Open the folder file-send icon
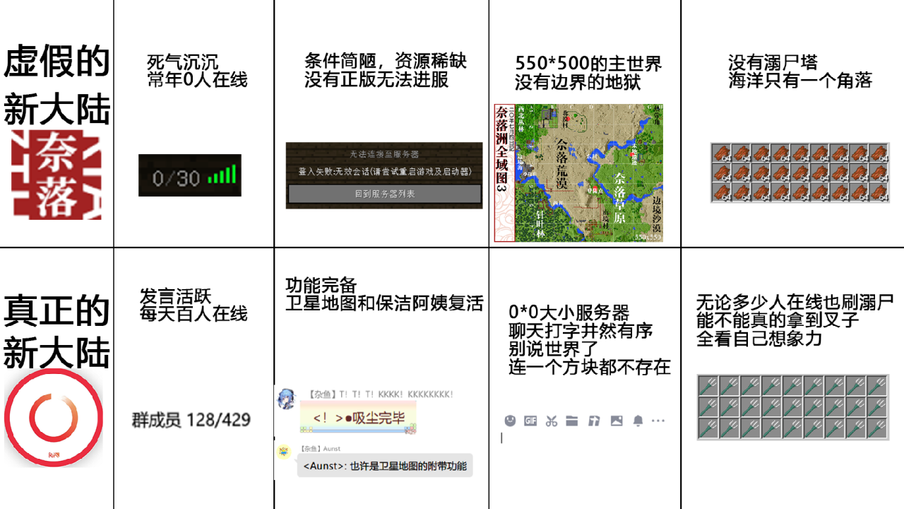Screen dimensions: 904x509 point(572,421)
